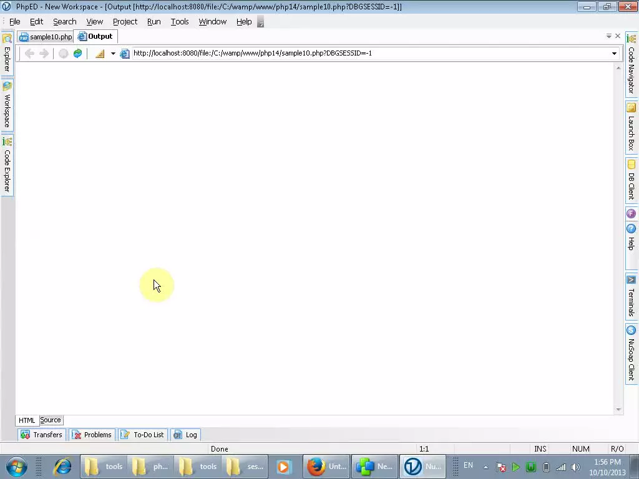The image size is (639, 479).
Task: Show the Problems panel
Action: click(x=91, y=434)
